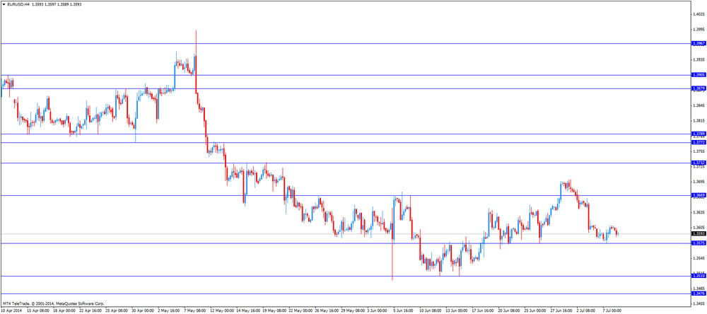Select the 1.3669 blue price level label
This screenshot has width=707, height=314.
698,195
